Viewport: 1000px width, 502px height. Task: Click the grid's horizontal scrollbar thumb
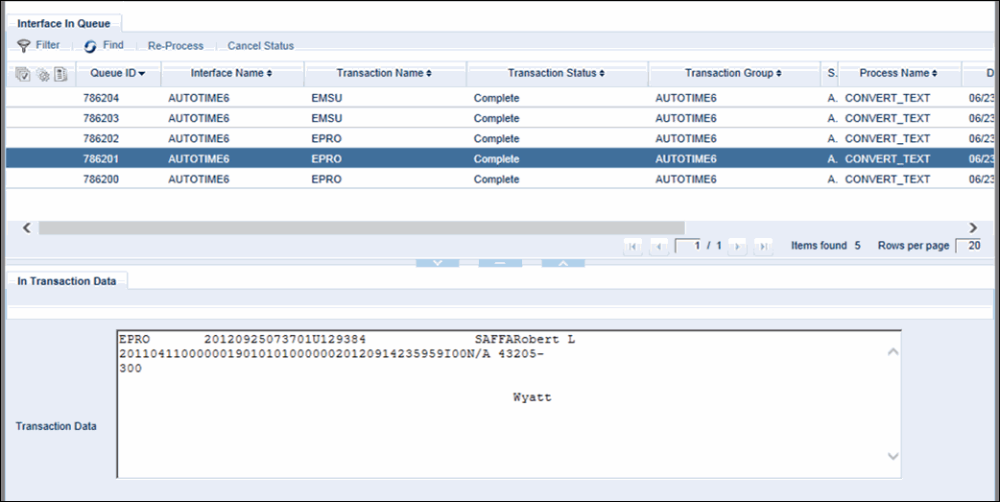pos(361,228)
